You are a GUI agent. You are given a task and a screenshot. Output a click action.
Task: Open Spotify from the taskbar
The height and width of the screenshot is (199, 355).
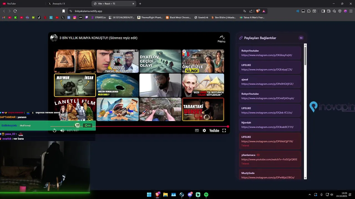206,195
